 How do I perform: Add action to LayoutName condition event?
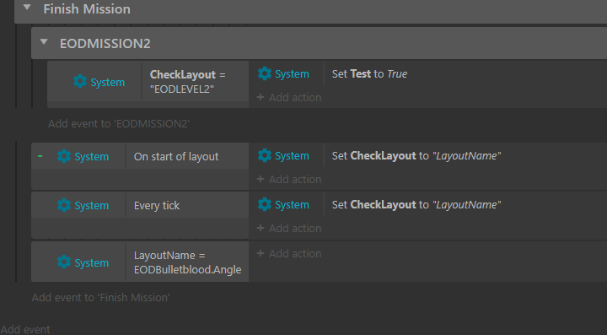click(x=289, y=253)
